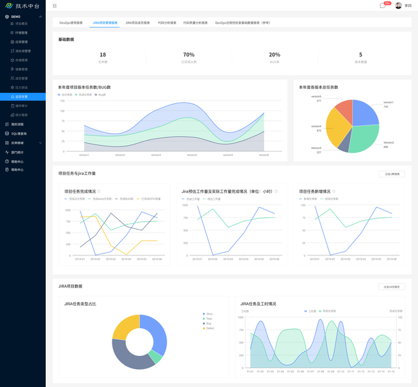Toggle 工时数 legend in JIRA任务及工时情况
The image size is (418, 387).
310,311
